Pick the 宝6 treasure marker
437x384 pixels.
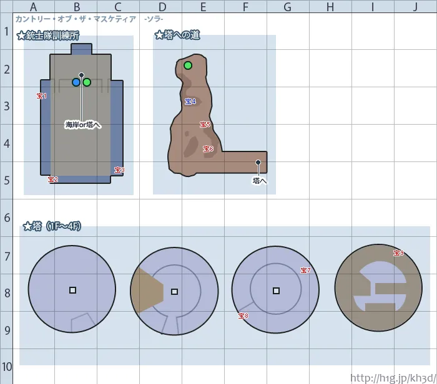(x=208, y=149)
